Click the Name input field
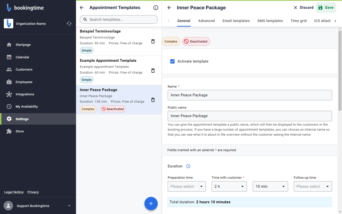 point(250,95)
